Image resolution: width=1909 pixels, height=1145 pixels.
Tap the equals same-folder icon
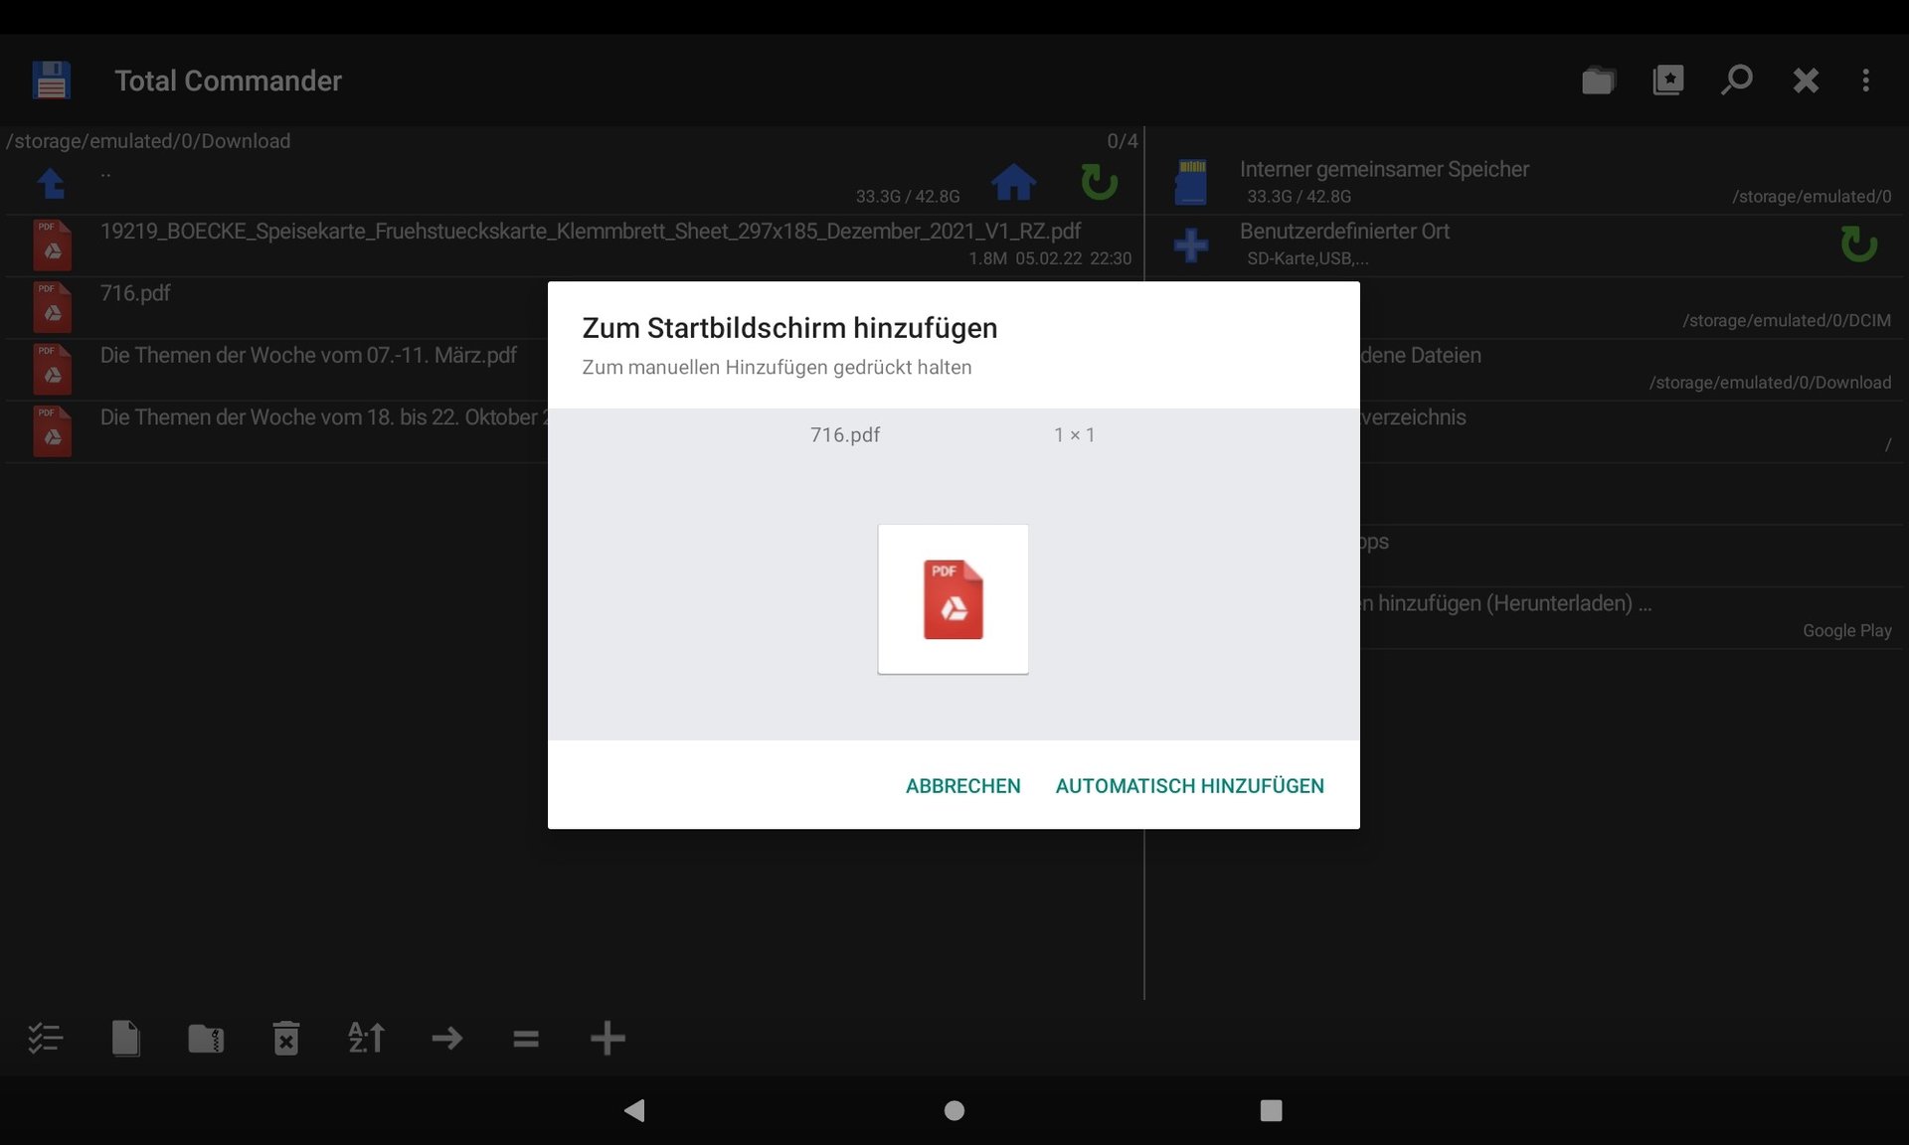point(526,1039)
